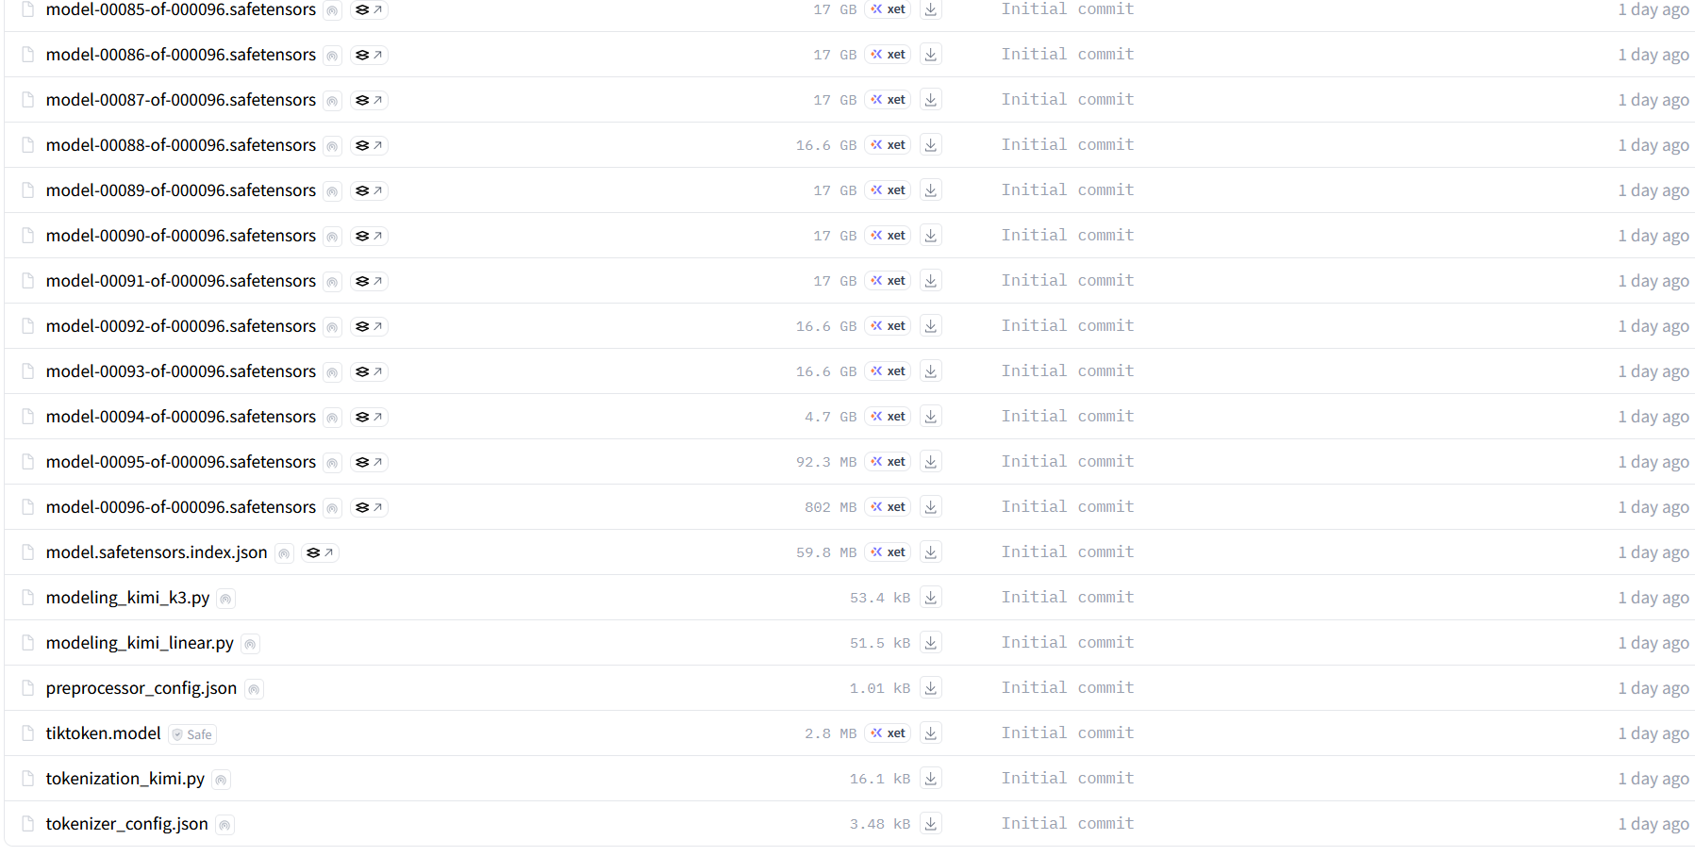
Task: Click the Safe badge on tiktoken.model
Action: (192, 734)
